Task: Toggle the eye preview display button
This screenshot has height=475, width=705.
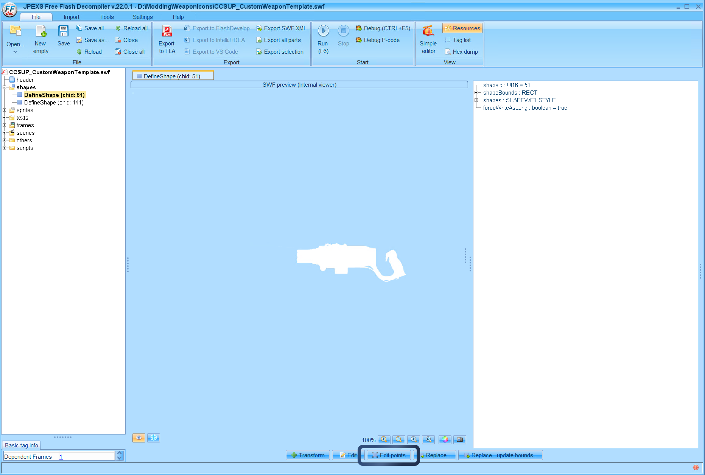Action: [139, 438]
